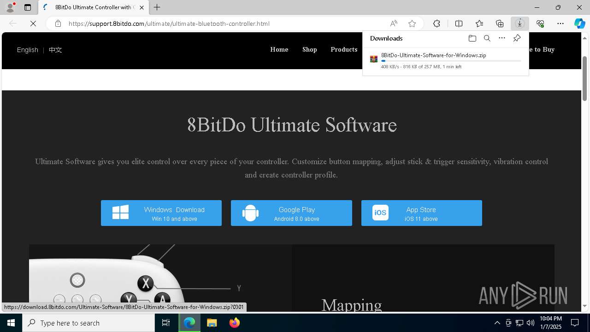The width and height of the screenshot is (590, 332).
Task: Open File Explorer from taskbar
Action: coord(212,323)
